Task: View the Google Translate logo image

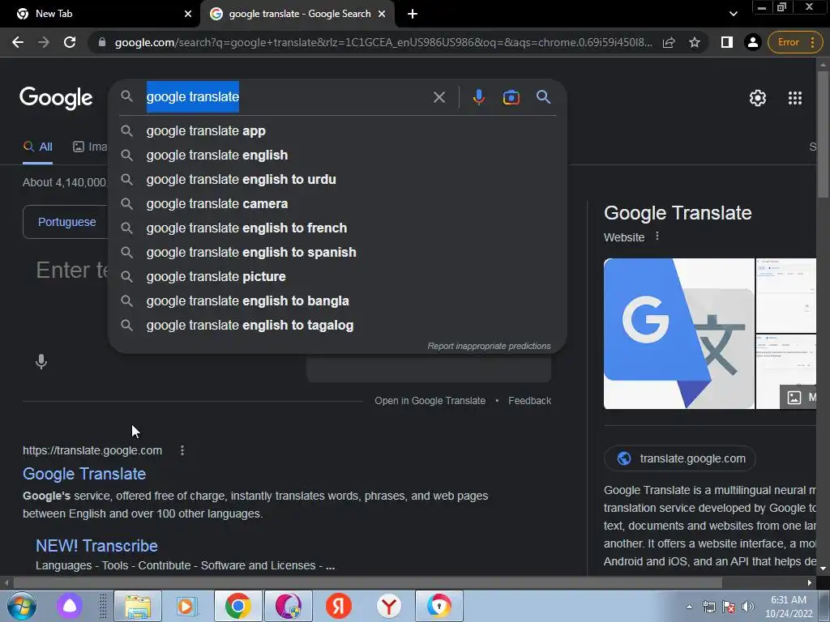Action: 678,334
